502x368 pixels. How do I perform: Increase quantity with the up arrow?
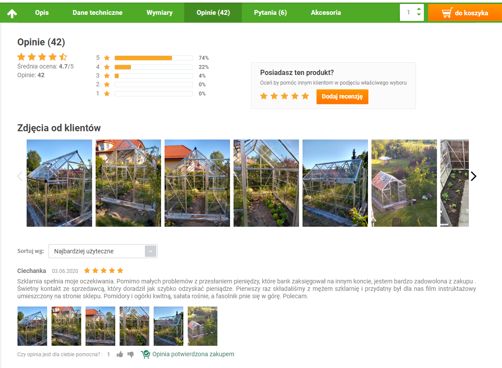[x=419, y=9]
